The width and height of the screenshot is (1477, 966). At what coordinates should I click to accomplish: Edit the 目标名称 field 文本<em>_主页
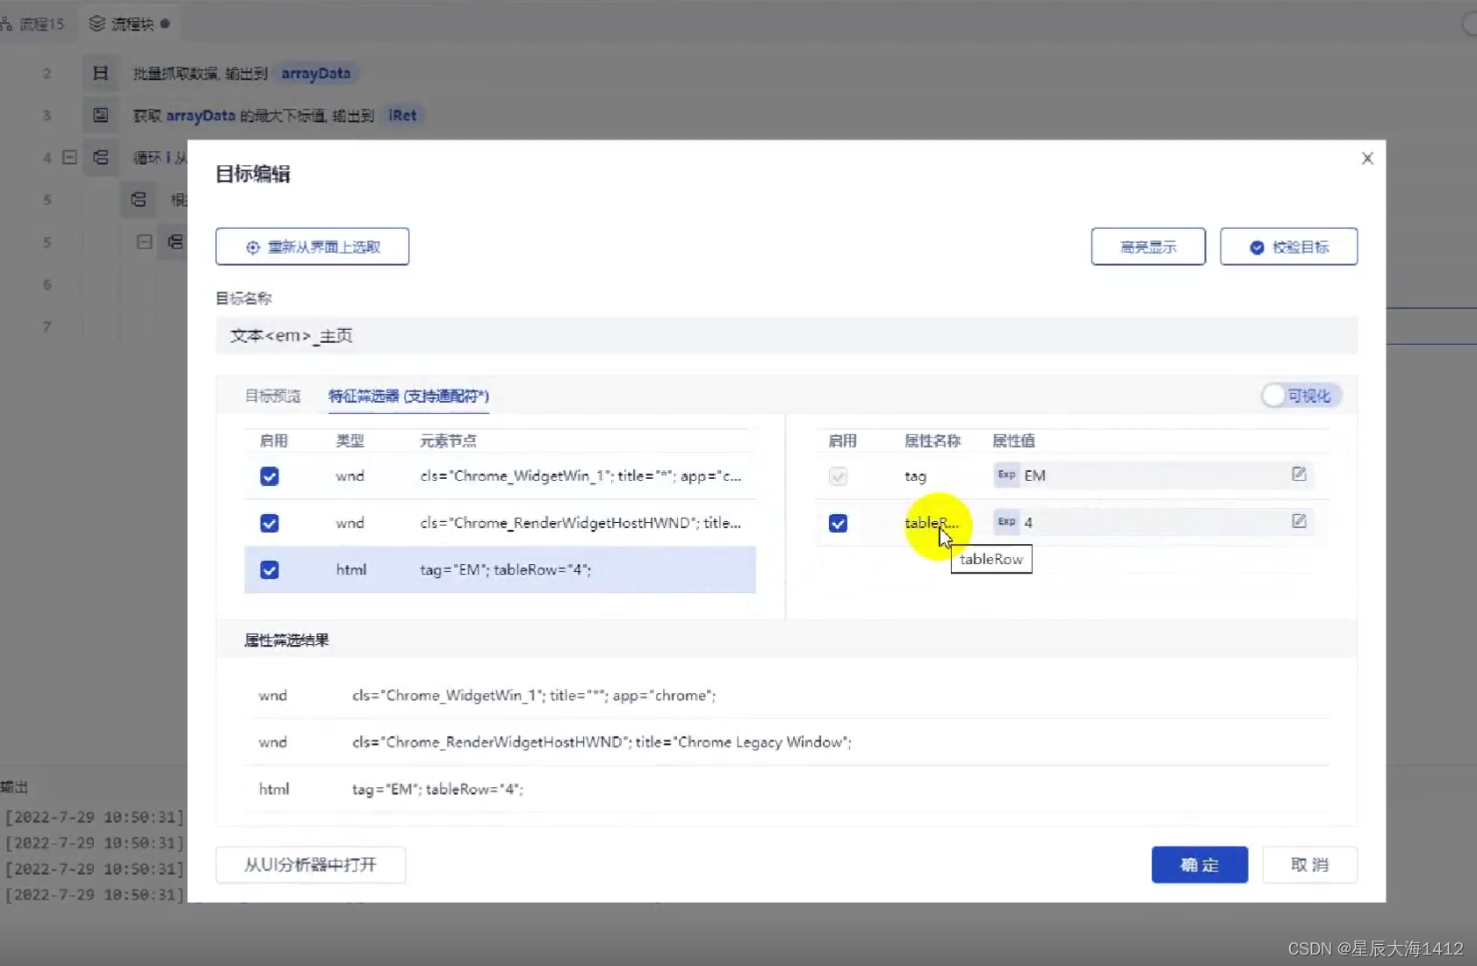[x=786, y=336]
